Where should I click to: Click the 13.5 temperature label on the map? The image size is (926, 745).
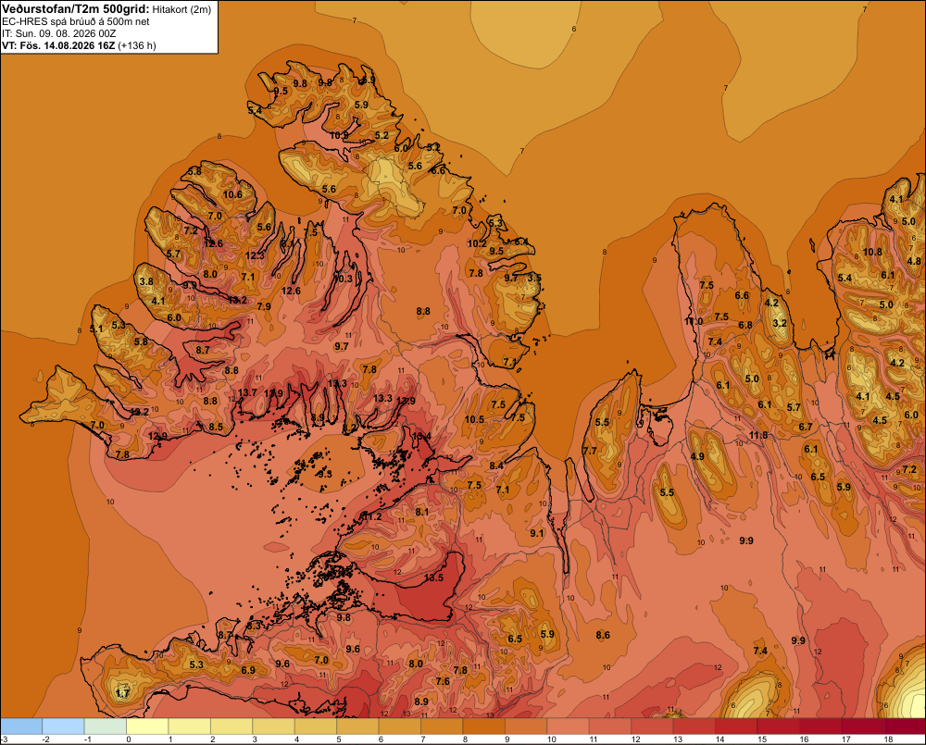point(433,577)
